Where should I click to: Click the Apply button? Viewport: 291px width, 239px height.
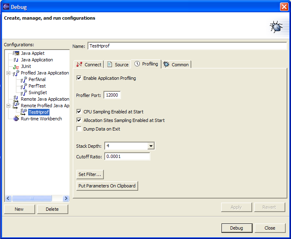236,207
